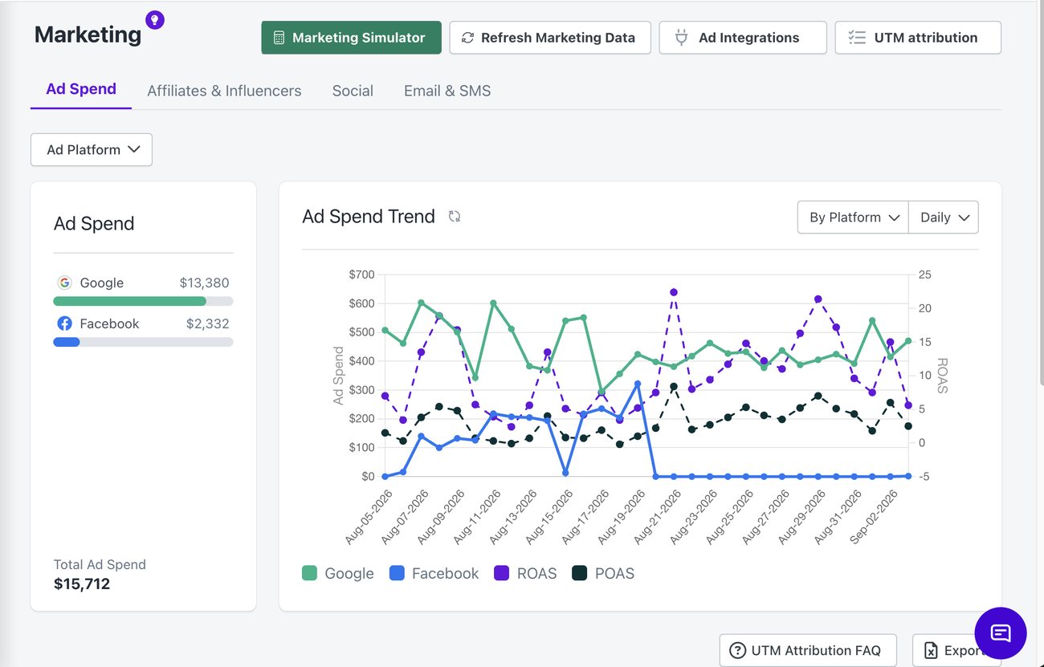Switch to the Email & SMS tab
This screenshot has height=667, width=1044.
click(x=447, y=91)
